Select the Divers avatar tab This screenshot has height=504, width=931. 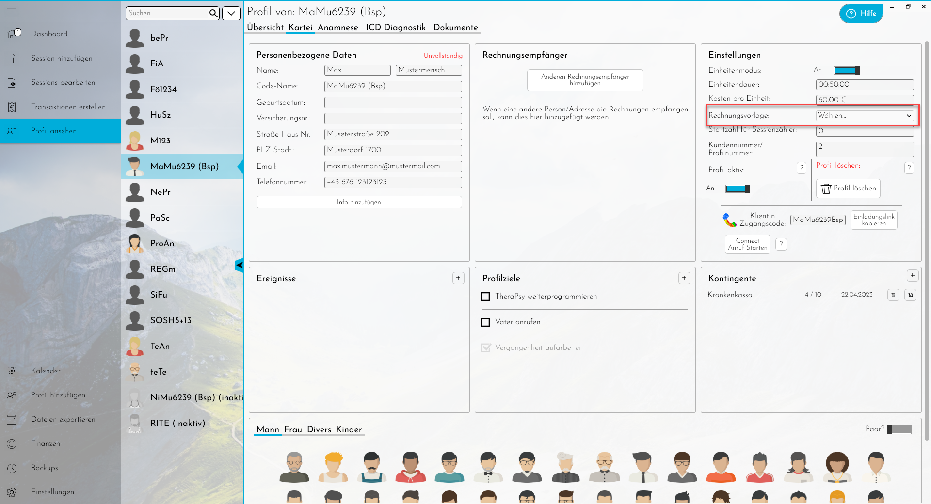click(319, 429)
